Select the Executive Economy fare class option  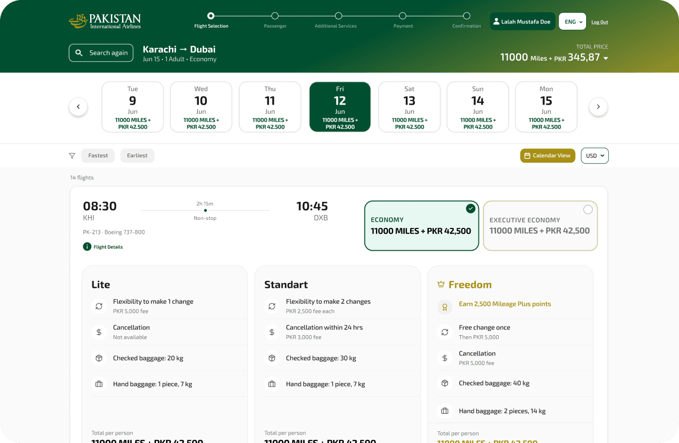point(541,225)
